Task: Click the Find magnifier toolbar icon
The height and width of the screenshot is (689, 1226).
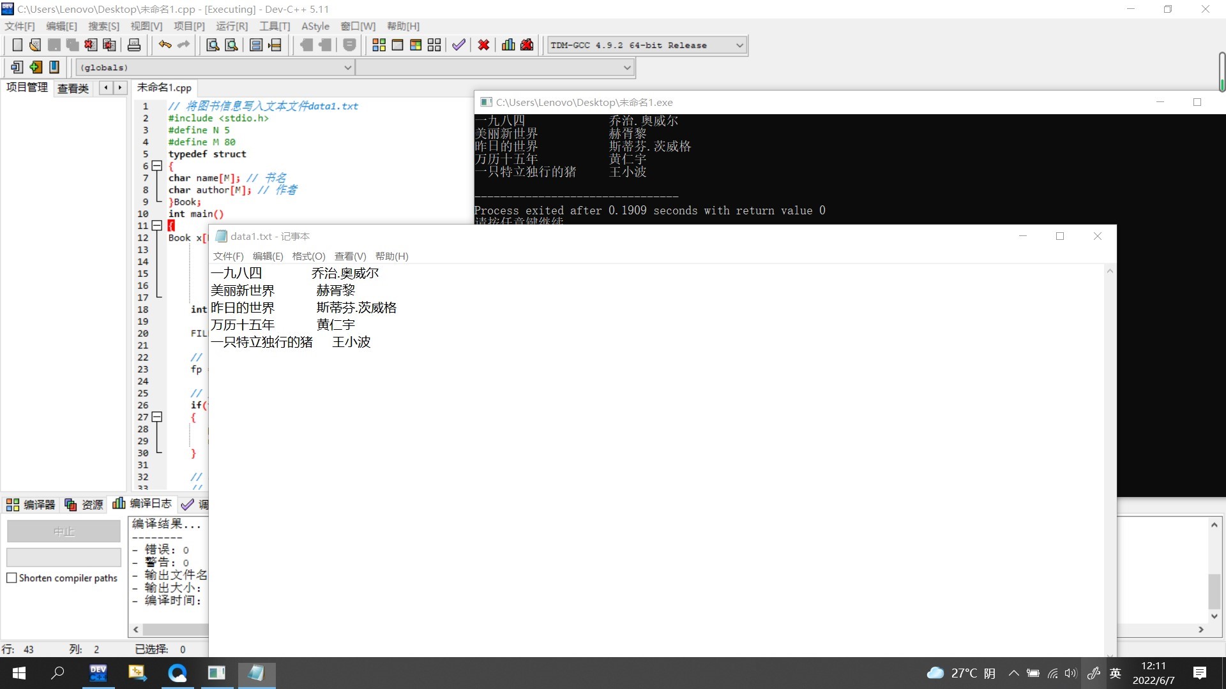Action: tap(213, 45)
